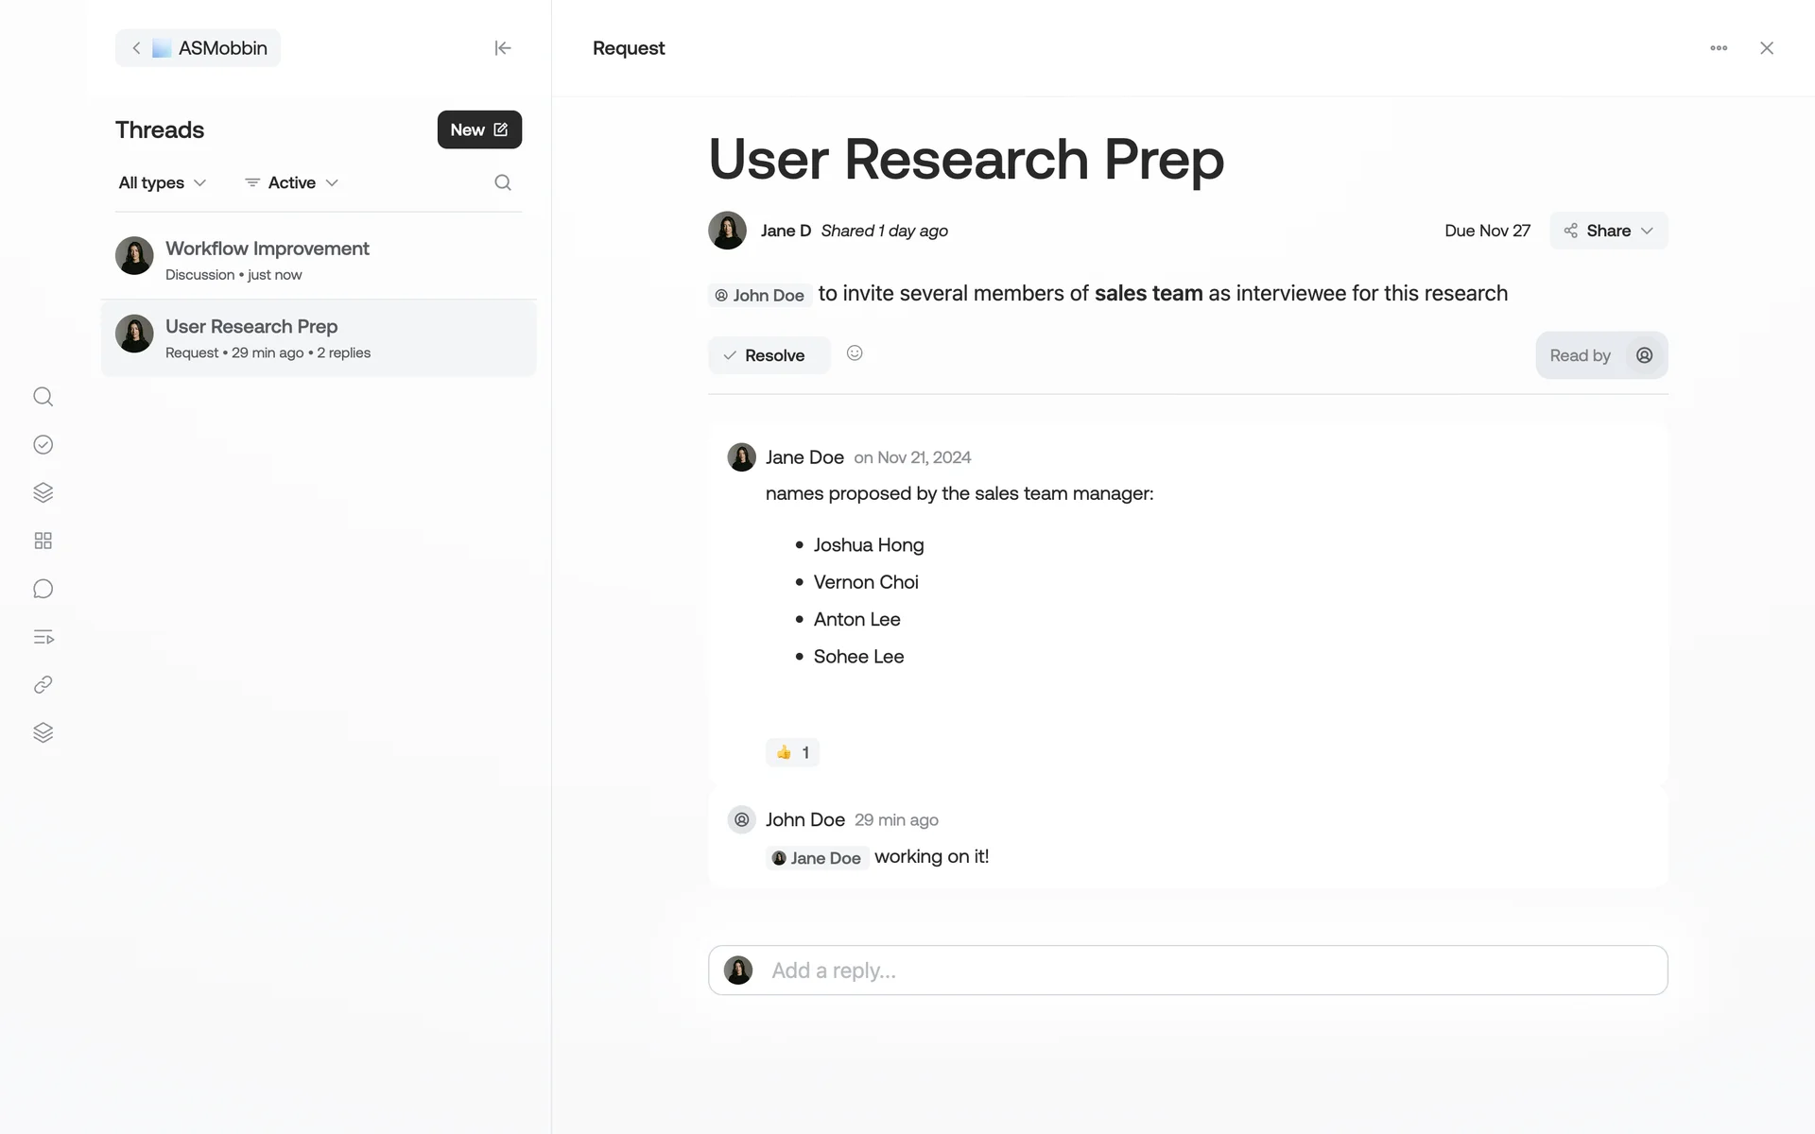Click the Add a reply field

1187,971
